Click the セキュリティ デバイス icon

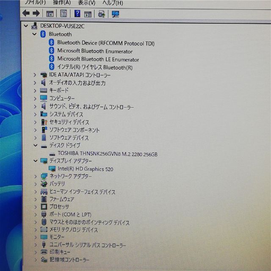tap(44, 122)
